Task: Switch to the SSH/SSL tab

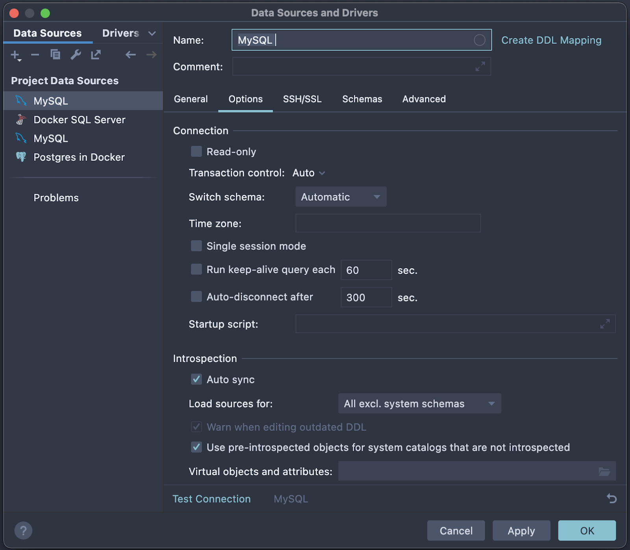Action: [x=302, y=99]
